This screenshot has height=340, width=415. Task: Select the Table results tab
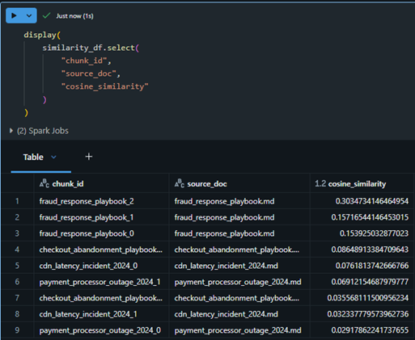click(33, 157)
